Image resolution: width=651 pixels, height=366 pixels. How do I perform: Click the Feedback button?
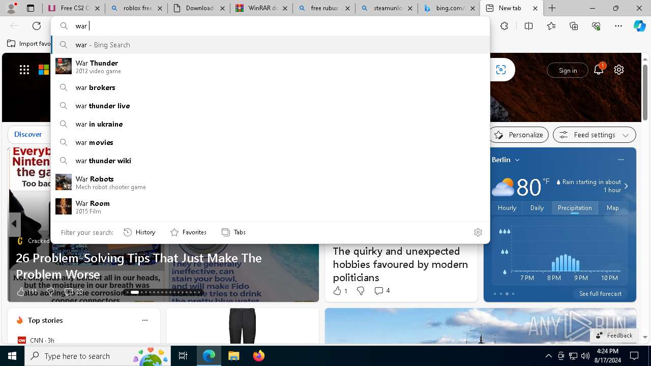tap(613, 335)
